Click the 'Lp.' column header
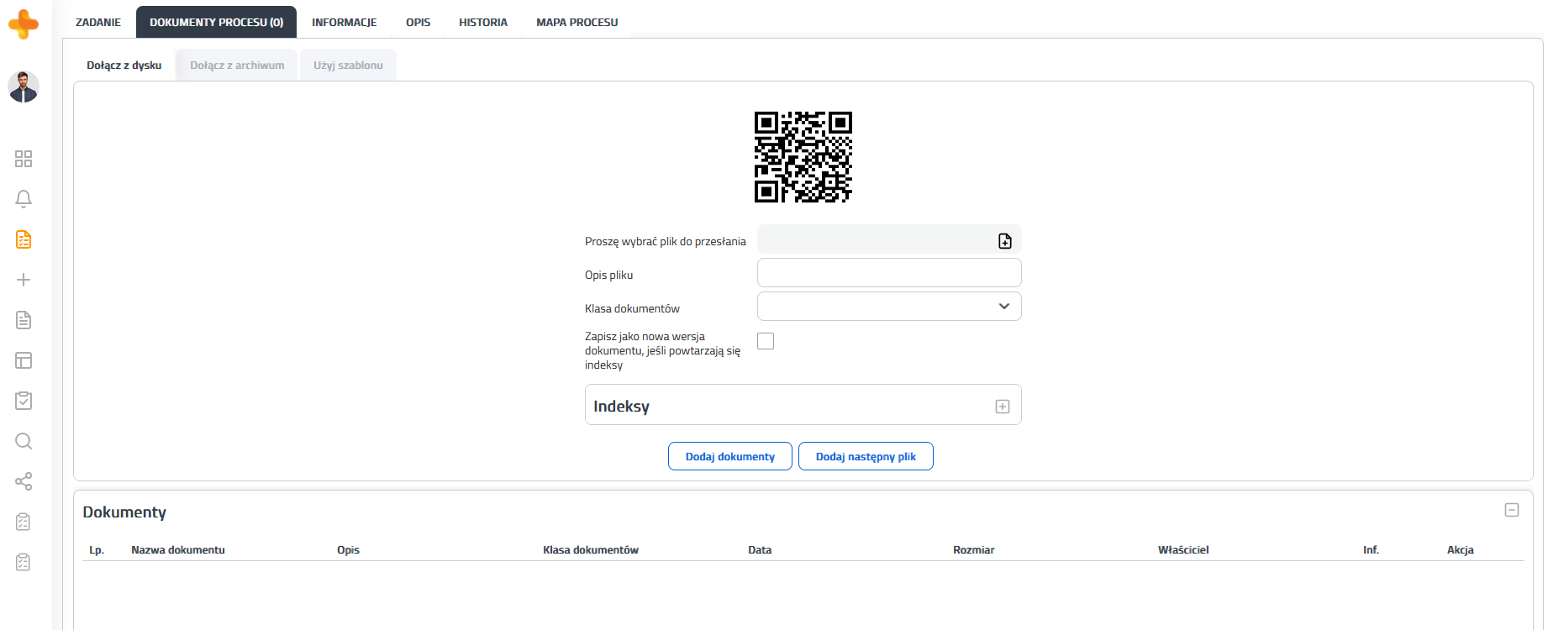Viewport: 1548px width, 630px height. 97,550
